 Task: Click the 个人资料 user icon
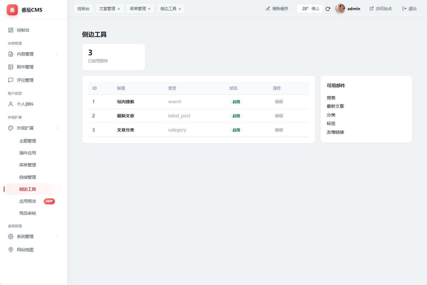click(11, 104)
